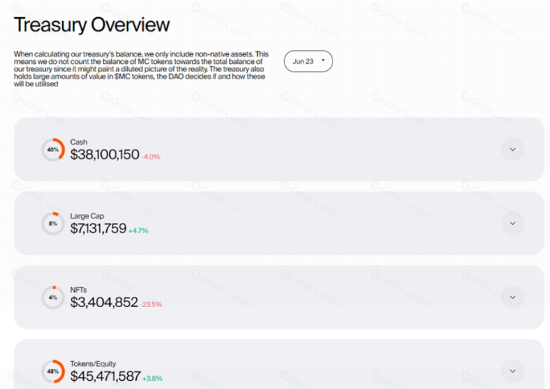This screenshot has height=389, width=550.
Task: Expand the NFTs section chevron
Action: point(512,298)
